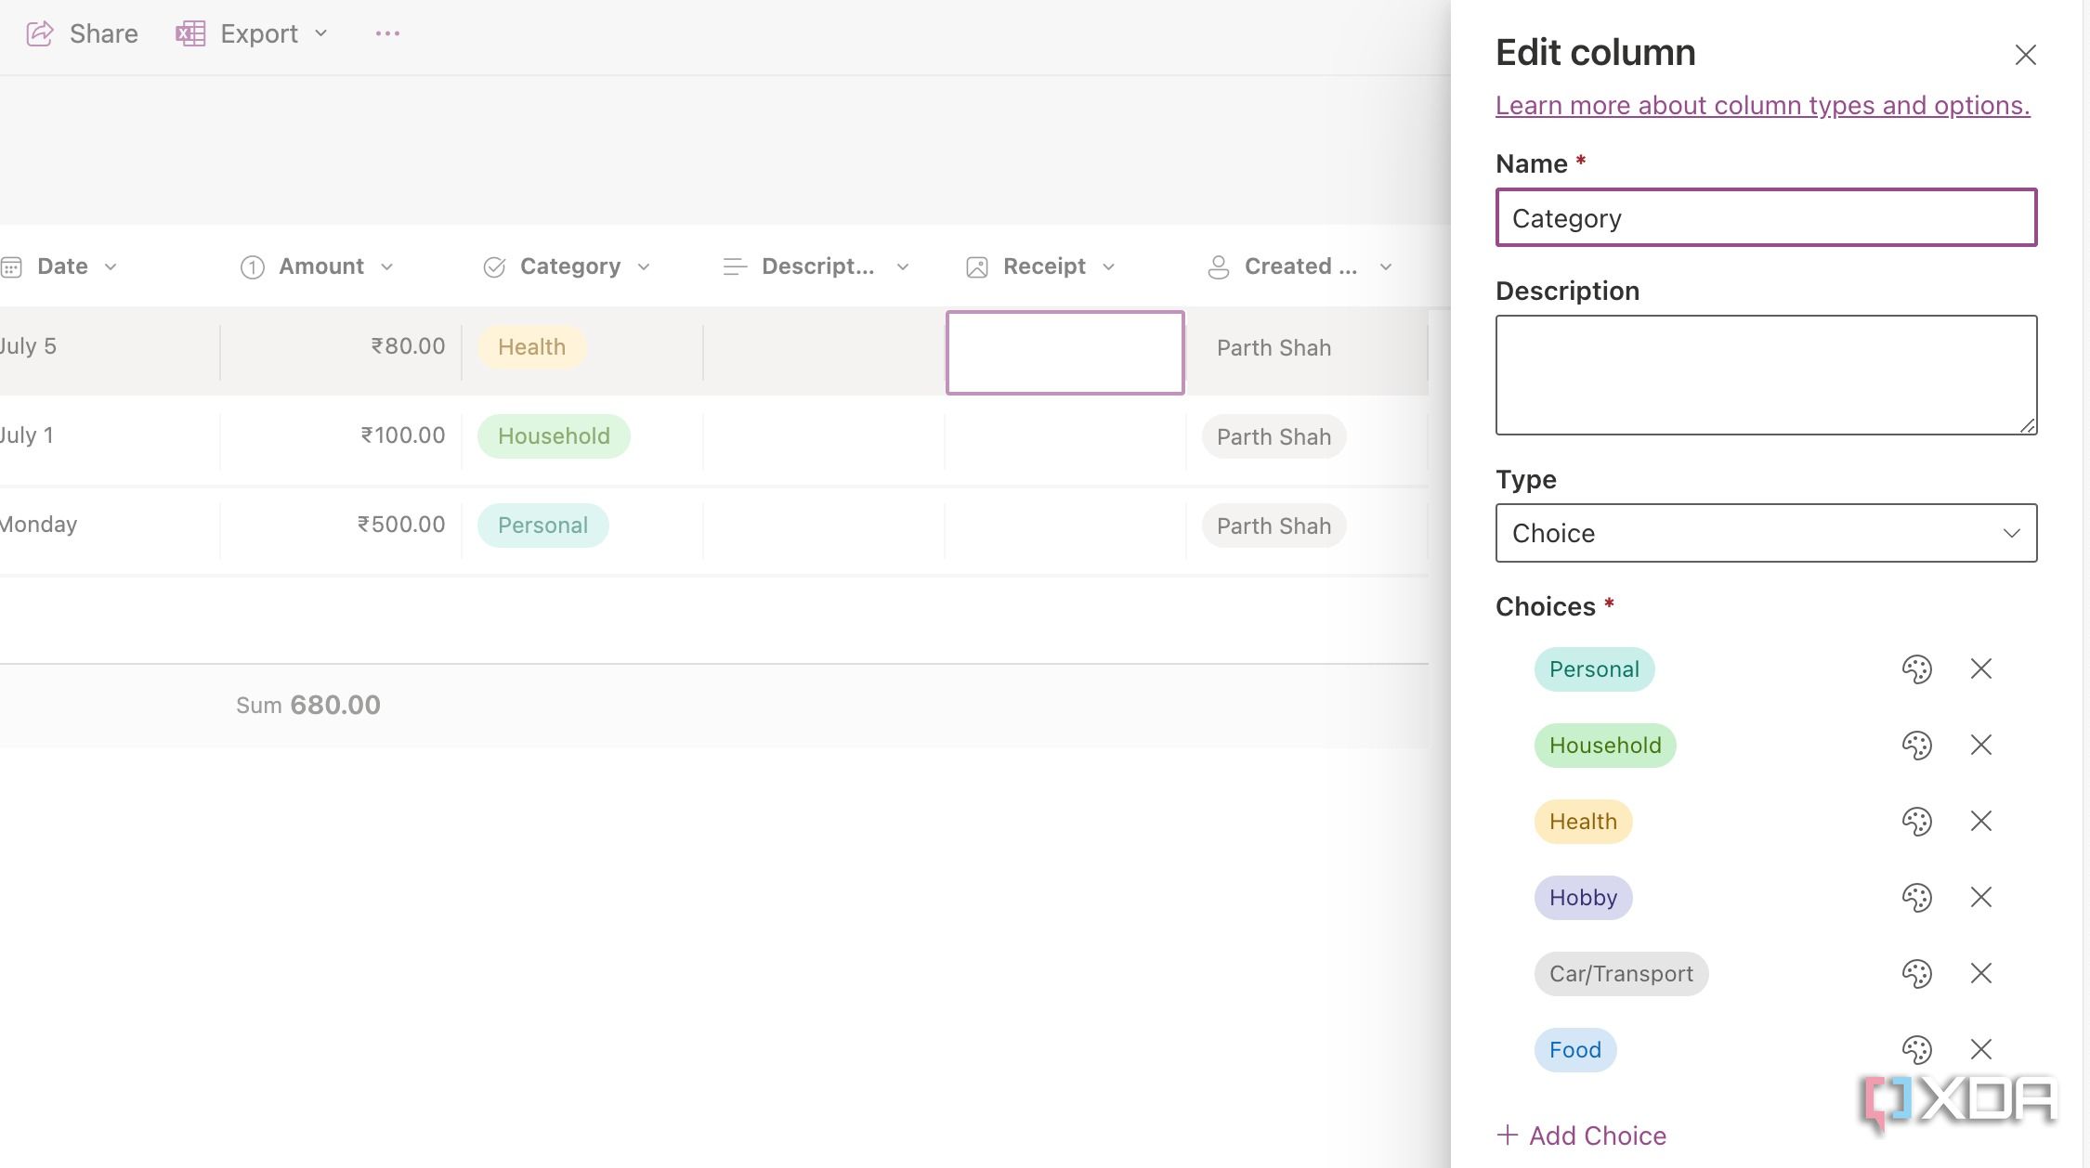The image size is (2090, 1168).
Task: Click the ₹100.00 amount cell
Action: coord(341,436)
